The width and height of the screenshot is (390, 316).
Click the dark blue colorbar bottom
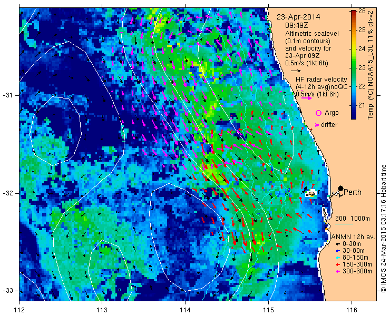(354, 116)
